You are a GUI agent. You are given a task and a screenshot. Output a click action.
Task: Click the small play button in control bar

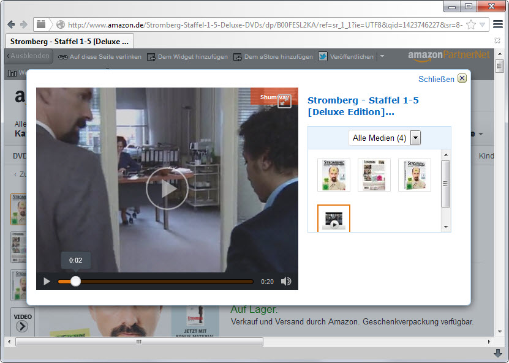click(47, 281)
